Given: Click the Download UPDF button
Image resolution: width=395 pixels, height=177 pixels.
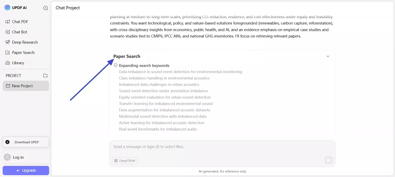Looking at the screenshot, I should 26,142.
